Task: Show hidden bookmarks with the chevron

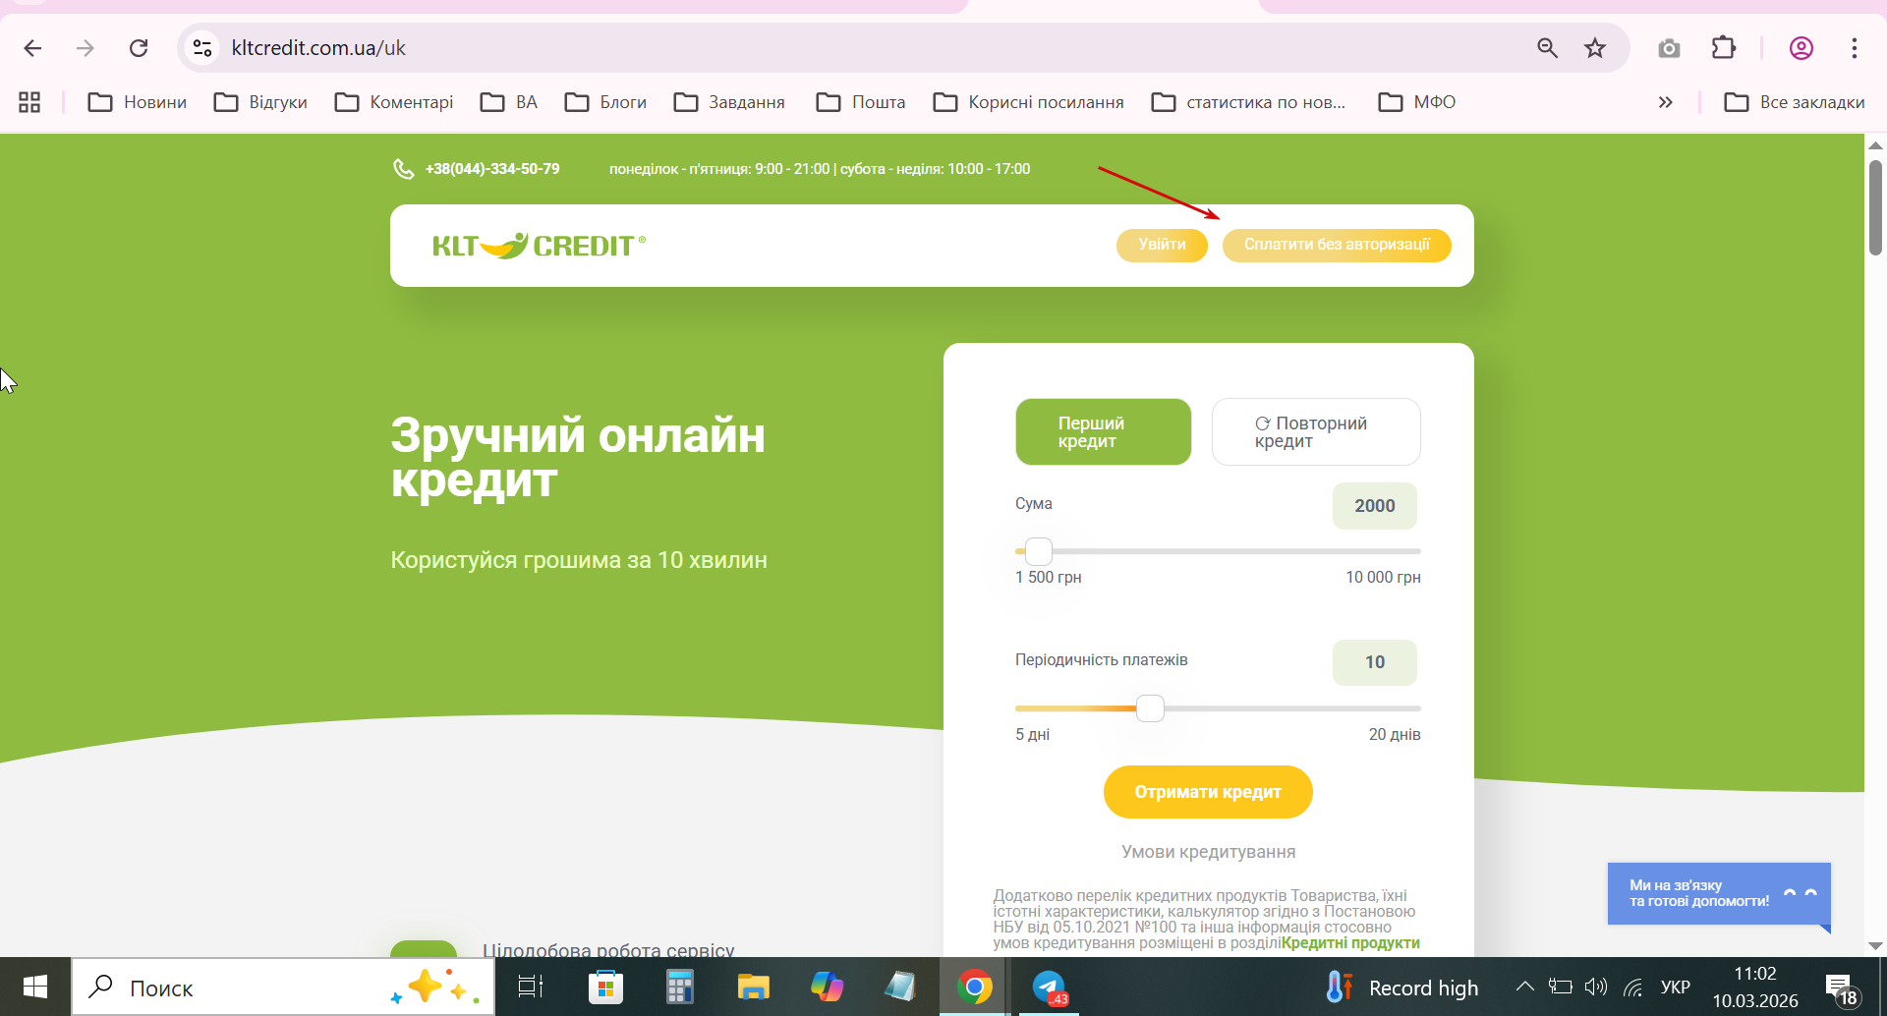Action: point(1665,102)
